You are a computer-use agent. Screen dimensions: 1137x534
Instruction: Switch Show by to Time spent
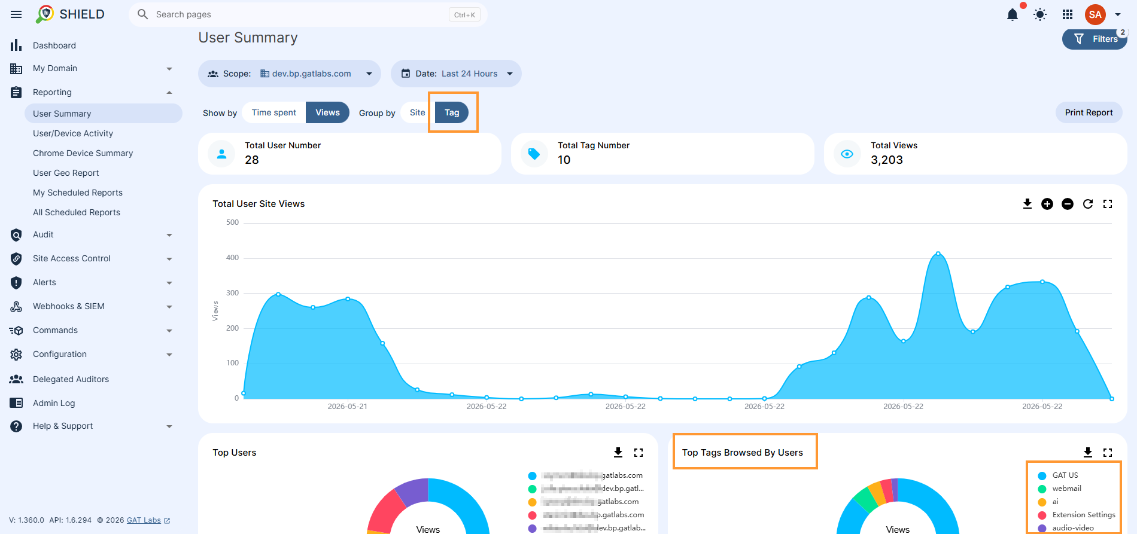[274, 112]
